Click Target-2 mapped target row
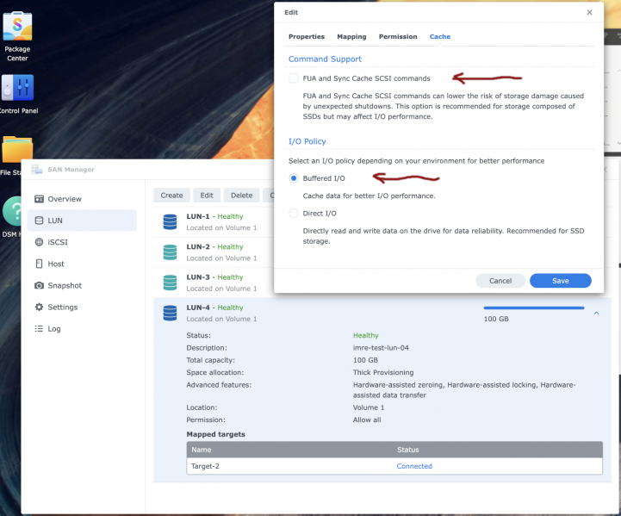The width and height of the screenshot is (621, 516). pos(394,466)
